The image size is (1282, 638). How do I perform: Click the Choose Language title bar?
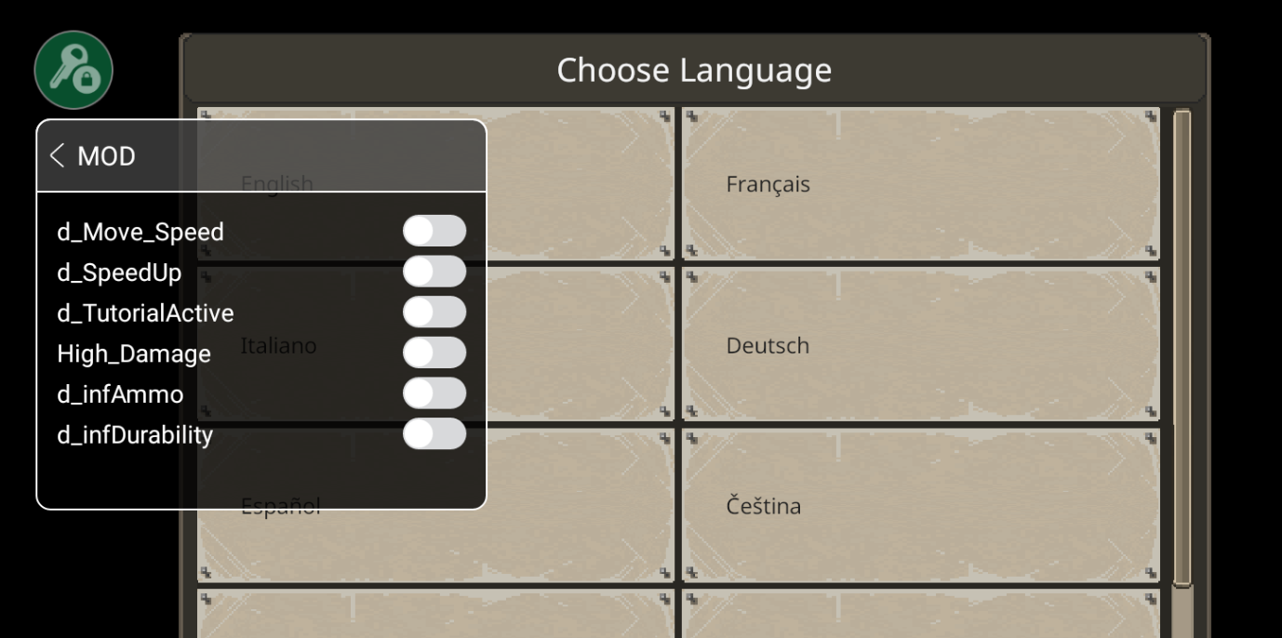(x=694, y=70)
